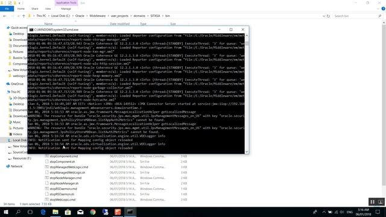Sort files by Date modified column

(119, 24)
